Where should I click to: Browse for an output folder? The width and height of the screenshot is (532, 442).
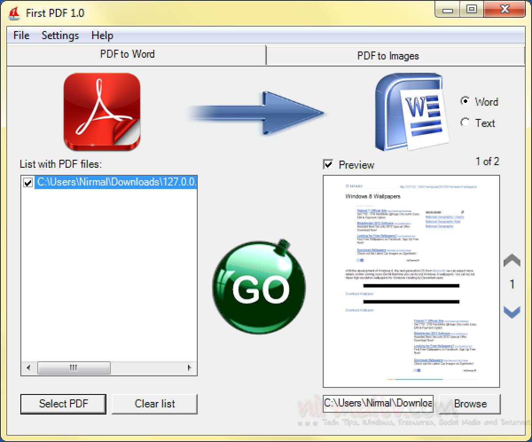470,404
